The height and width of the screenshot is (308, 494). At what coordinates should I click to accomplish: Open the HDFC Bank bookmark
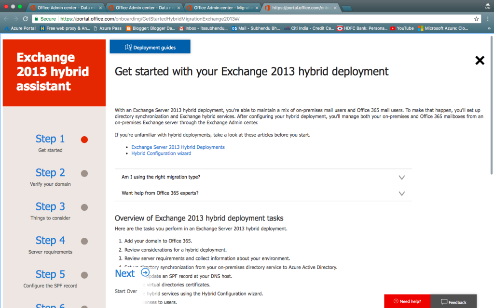coord(362,28)
